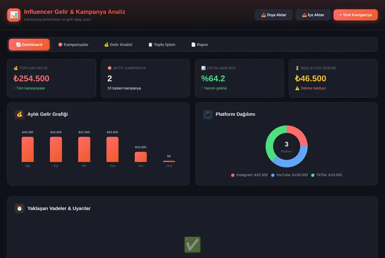Click the ₺15.000 label above Ara bar
The height and width of the screenshot is (258, 385).
click(141, 147)
